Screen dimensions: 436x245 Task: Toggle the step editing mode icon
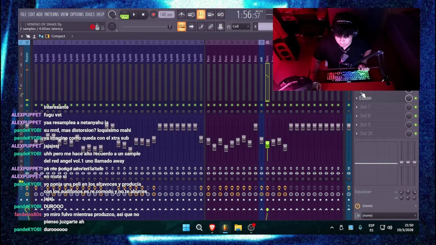point(201,27)
